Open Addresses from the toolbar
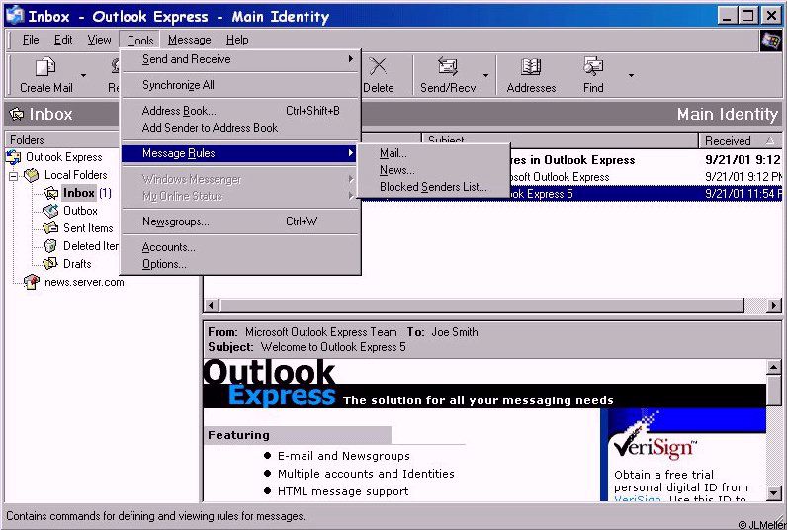 tap(531, 75)
